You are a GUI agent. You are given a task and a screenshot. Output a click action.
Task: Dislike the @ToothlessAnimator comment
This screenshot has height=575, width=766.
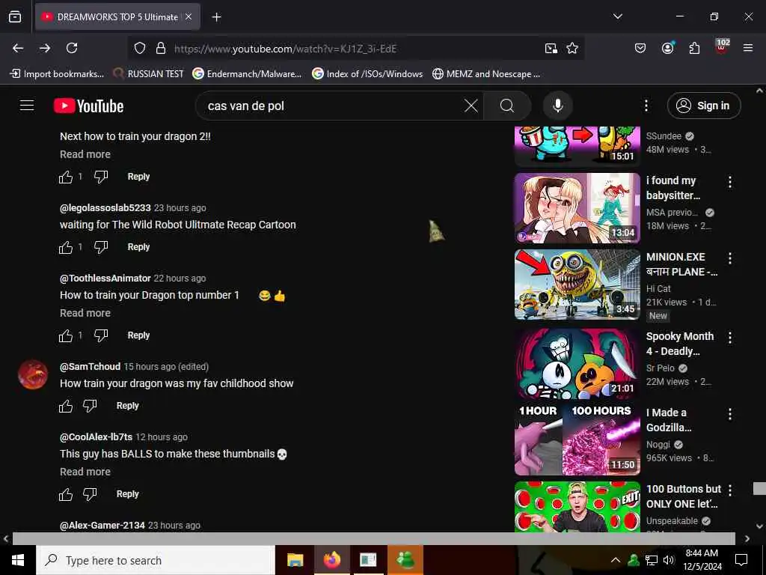click(x=101, y=335)
